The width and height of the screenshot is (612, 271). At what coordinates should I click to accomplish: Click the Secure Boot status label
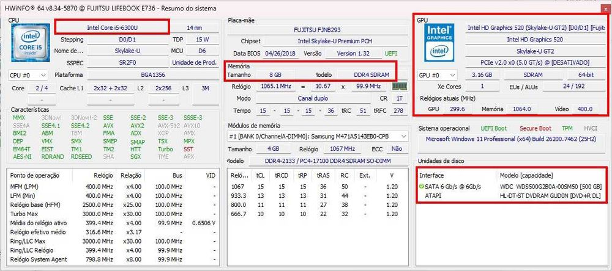click(535, 128)
